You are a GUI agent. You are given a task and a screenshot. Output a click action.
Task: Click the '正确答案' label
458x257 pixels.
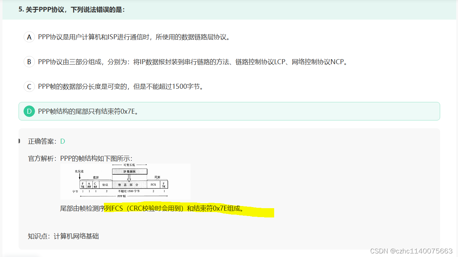tap(42, 141)
